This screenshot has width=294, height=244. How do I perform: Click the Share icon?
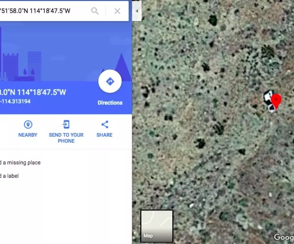(x=105, y=124)
